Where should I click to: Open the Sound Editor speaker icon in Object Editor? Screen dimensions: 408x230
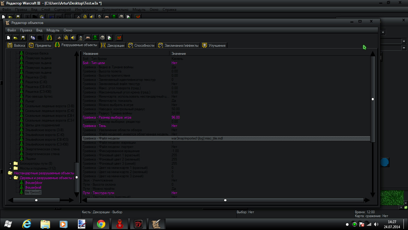73,38
